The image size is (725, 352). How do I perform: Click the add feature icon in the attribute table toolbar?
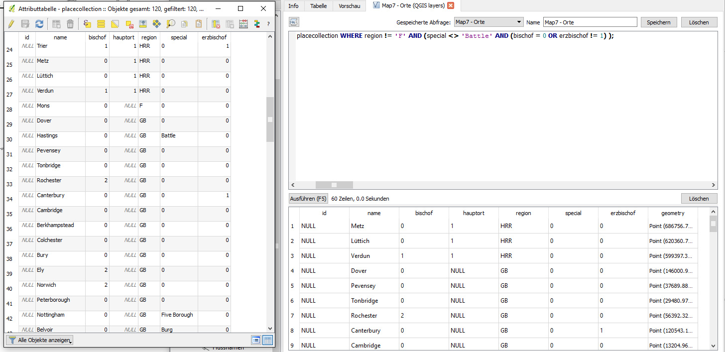click(56, 24)
